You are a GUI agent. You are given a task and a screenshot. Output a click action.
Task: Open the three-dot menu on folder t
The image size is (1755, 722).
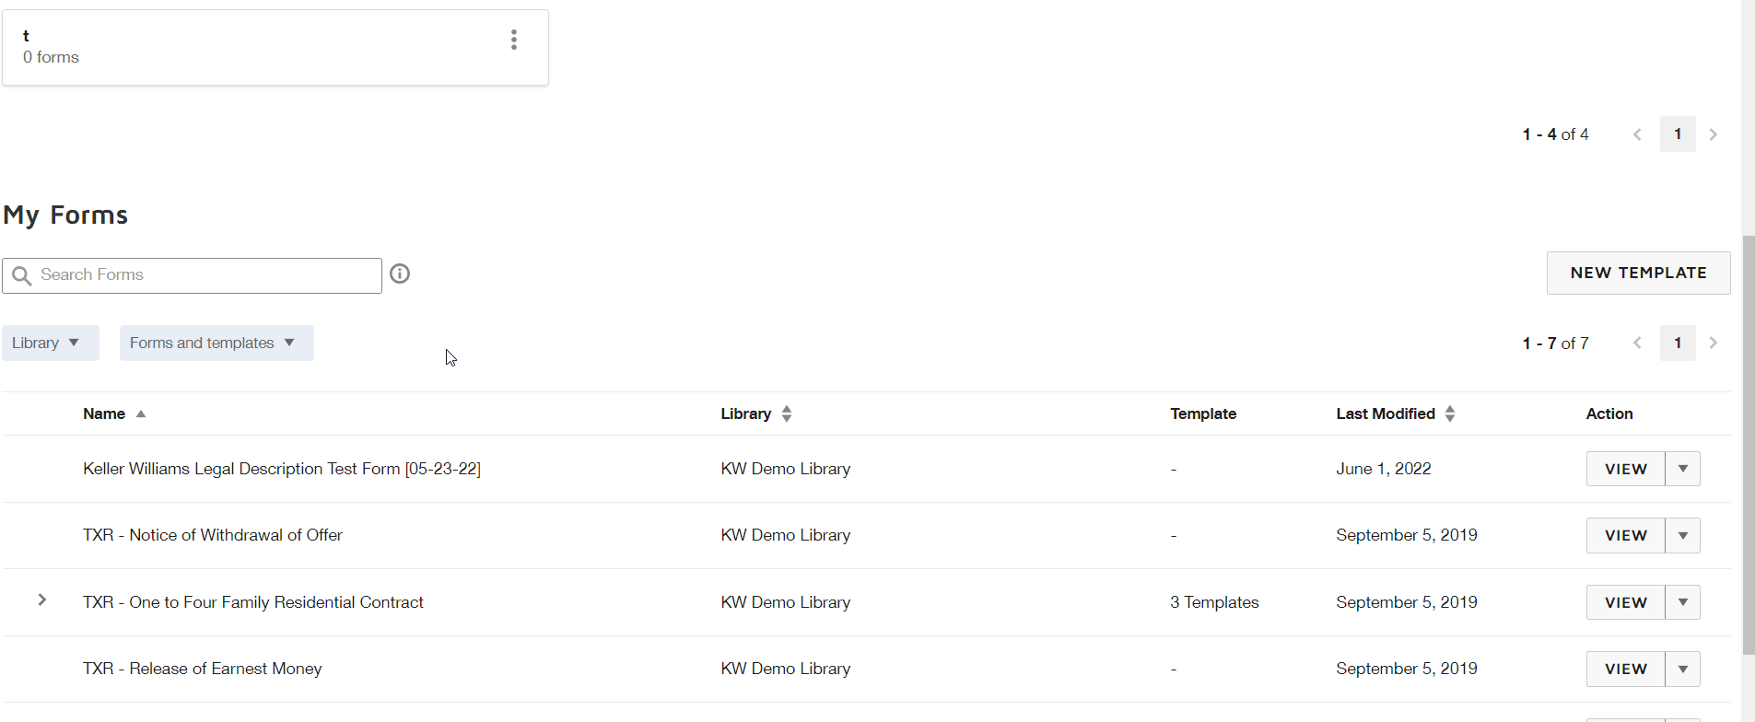[514, 40]
